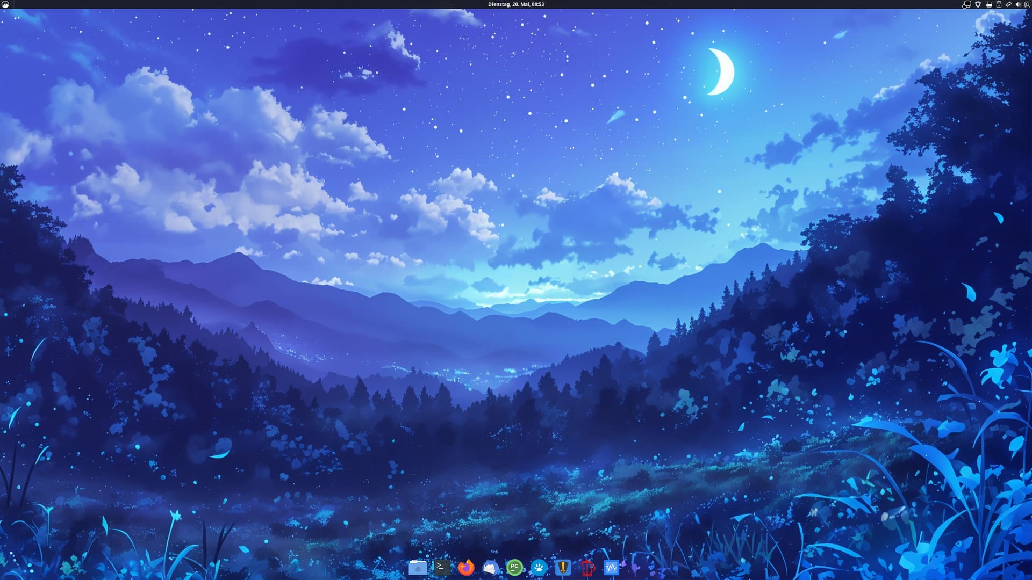1032x580 pixels.
Task: Open the blue paw-print app in dock
Action: click(539, 567)
